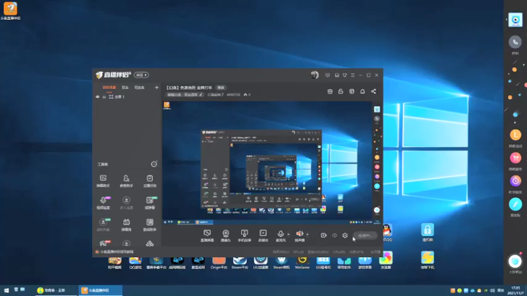527x296 pixels.
Task: Switch to the first taskbar app button
Action: (56, 290)
